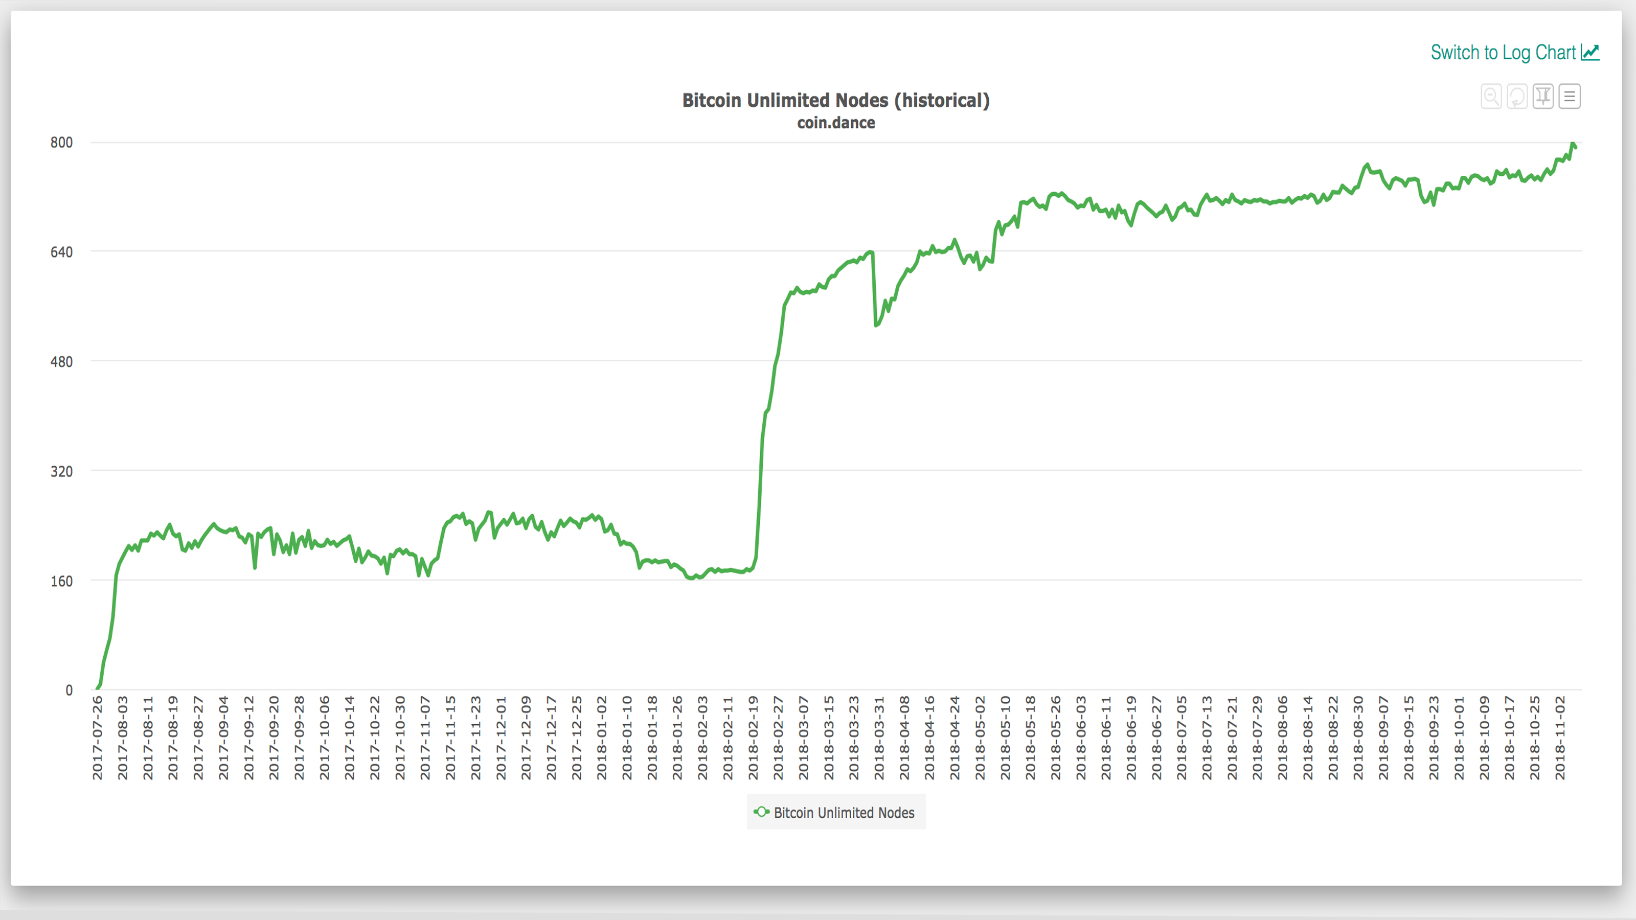Click the chart title Bitcoin Unlimited Nodes (historical)
This screenshot has width=1636, height=920.
pos(836,100)
